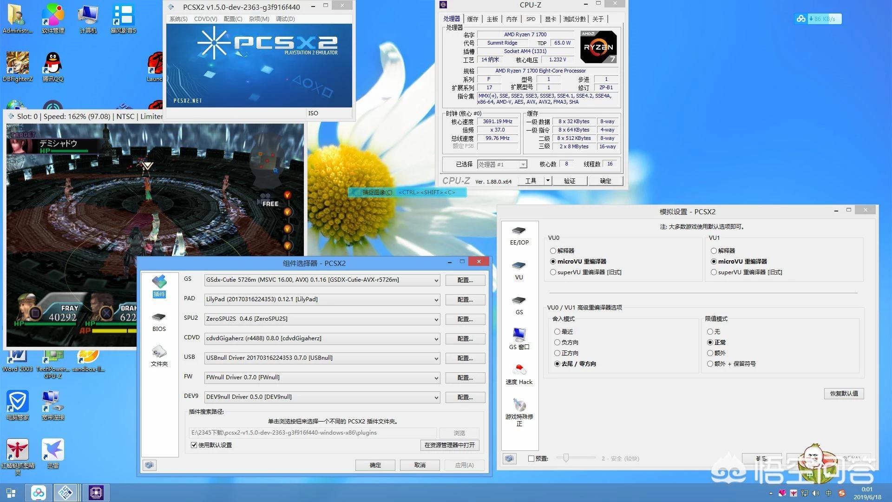Toggle 预置 preset checkbox
Image resolution: width=892 pixels, height=502 pixels.
(538, 458)
